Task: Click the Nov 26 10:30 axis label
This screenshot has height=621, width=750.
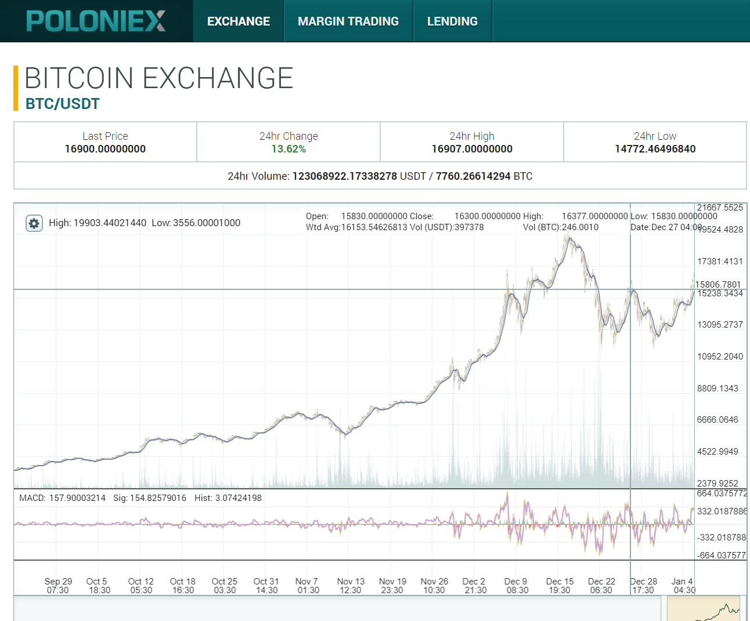Action: pos(434,586)
